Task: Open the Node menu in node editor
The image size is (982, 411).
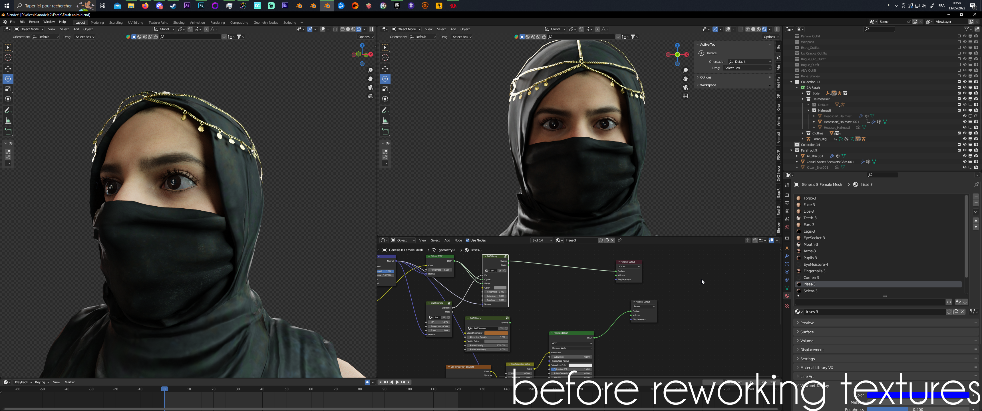Action: tap(458, 240)
